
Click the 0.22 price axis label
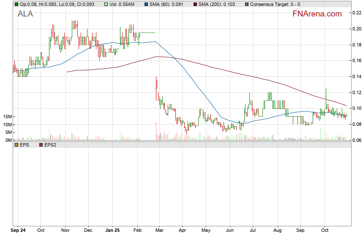click(357, 13)
